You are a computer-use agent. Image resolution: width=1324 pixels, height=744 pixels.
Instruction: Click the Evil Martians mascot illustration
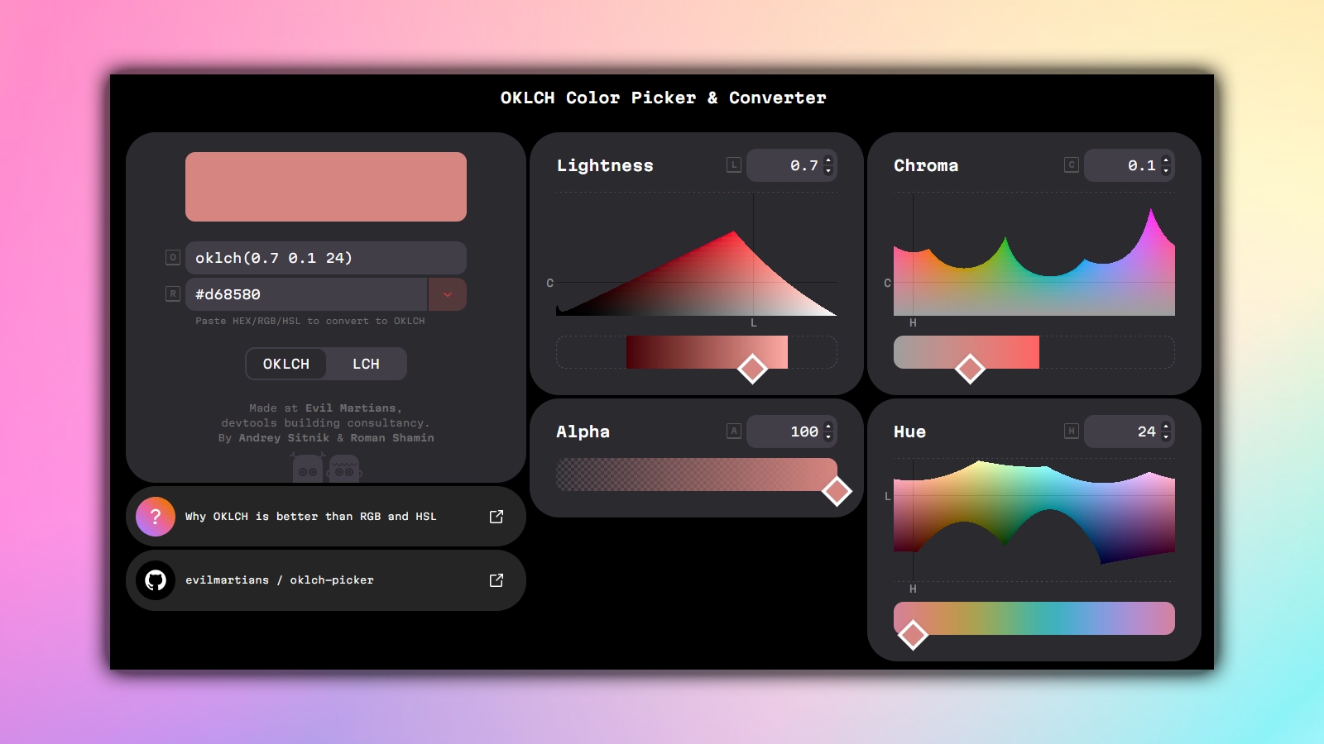tap(327, 468)
